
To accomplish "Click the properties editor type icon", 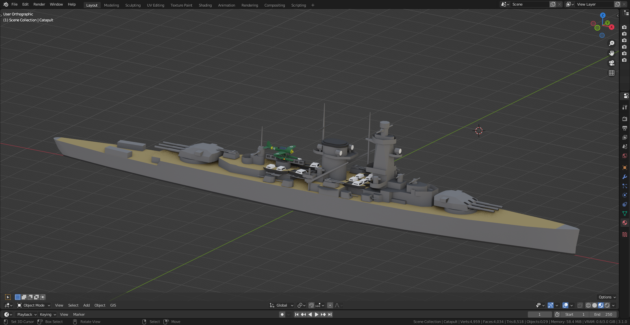I will [626, 96].
